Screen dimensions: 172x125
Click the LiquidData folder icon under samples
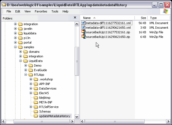26,61
